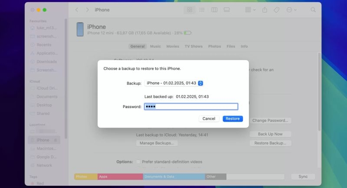Click the Restore button in the dialog
The image size is (347, 188).
click(232, 119)
